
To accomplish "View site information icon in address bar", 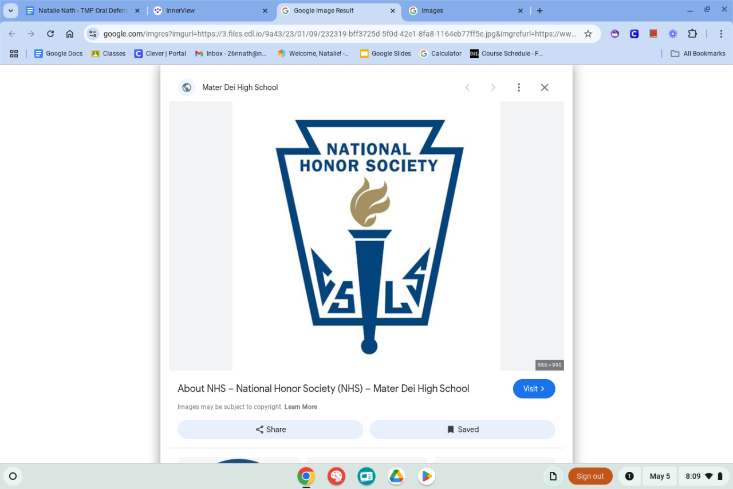I will tap(93, 34).
